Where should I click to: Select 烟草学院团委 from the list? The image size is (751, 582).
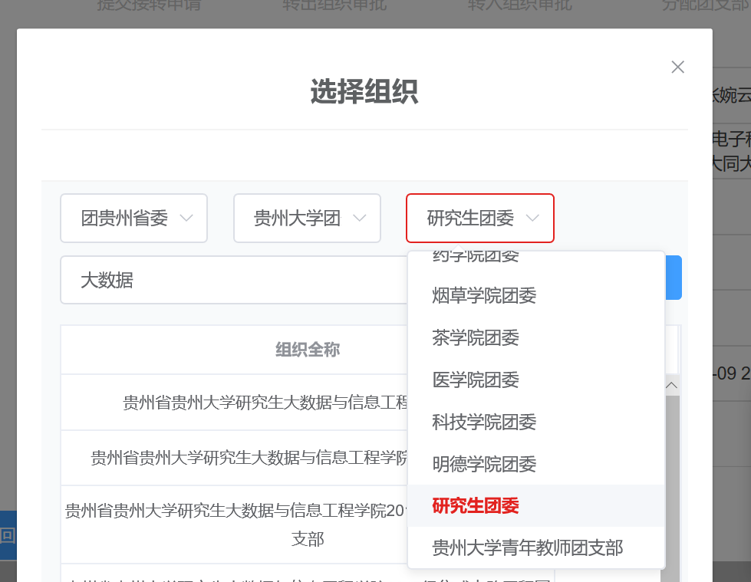pos(484,295)
